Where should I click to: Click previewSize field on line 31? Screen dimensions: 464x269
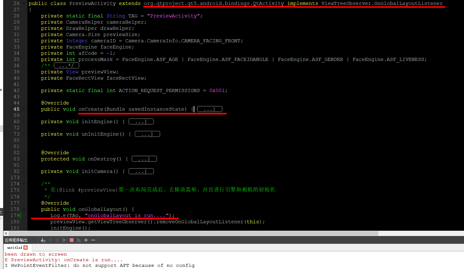tap(121, 35)
